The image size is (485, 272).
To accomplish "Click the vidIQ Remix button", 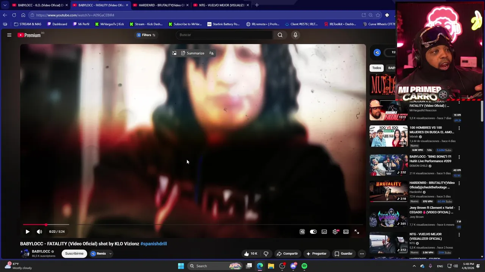I will click(x=99, y=253).
